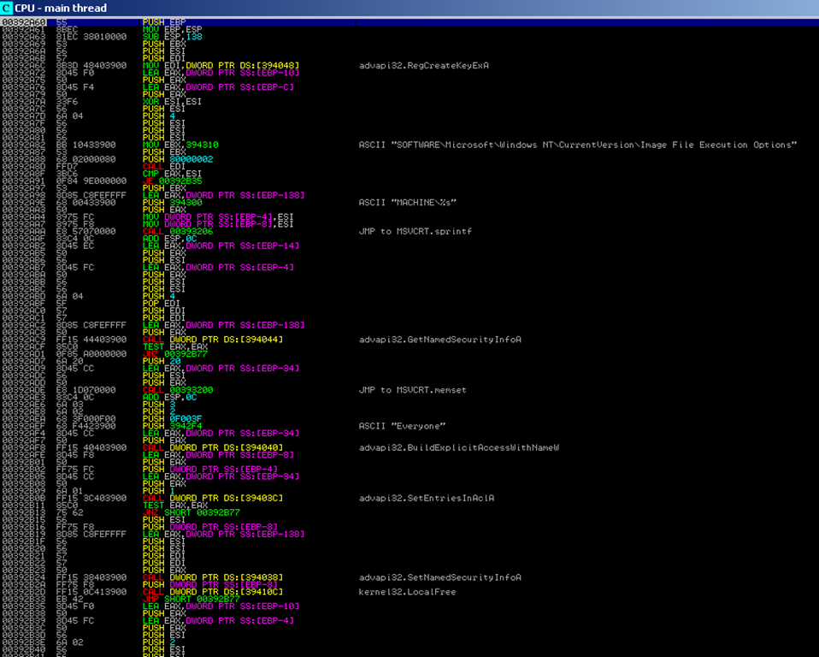Click the RegCreateKeyExA comment line

(423, 65)
